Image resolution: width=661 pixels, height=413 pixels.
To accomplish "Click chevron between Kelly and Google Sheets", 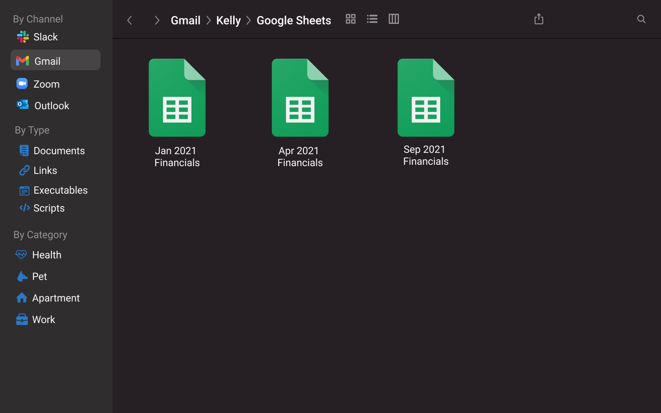I will click(x=249, y=20).
